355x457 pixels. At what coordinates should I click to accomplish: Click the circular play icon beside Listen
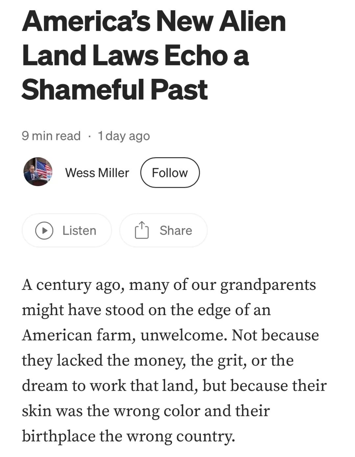tap(44, 230)
